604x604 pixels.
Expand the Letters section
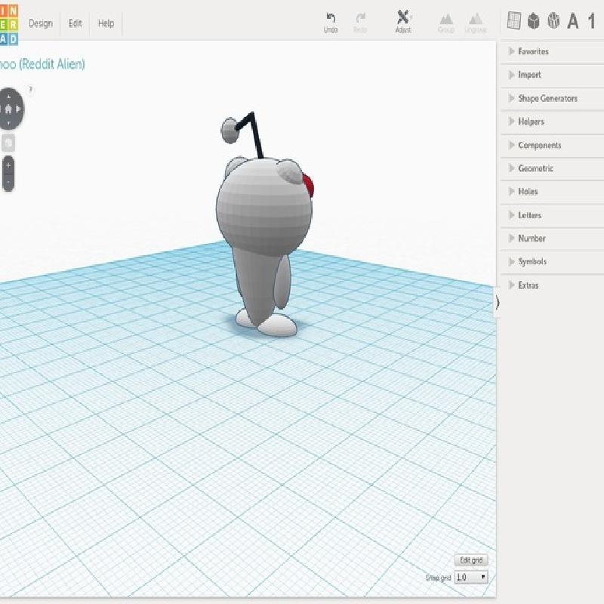(552, 215)
